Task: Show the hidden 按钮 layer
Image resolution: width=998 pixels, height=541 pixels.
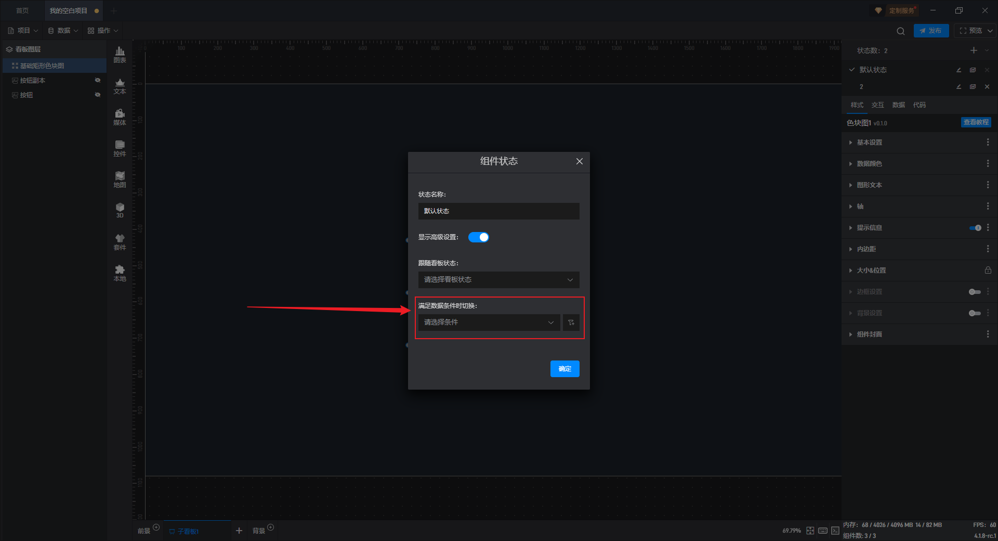Action: (x=97, y=95)
